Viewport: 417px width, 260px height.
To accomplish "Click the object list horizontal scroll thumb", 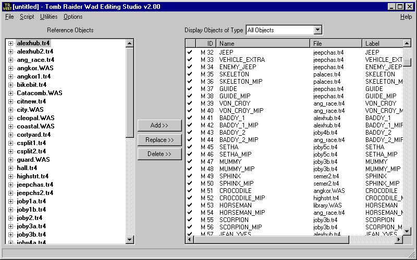I will (272, 240).
